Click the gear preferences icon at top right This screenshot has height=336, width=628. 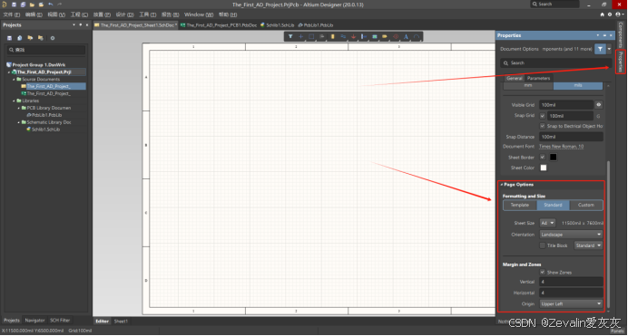pos(610,14)
